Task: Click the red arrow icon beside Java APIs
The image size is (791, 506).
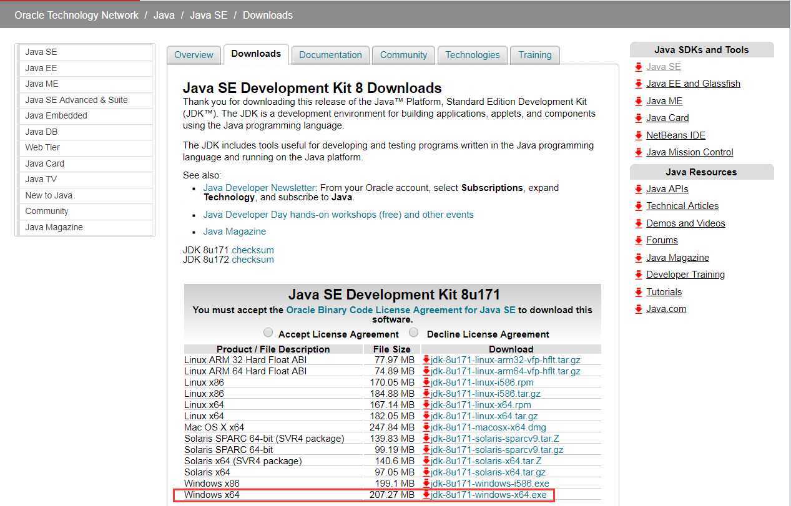Action: 638,189
